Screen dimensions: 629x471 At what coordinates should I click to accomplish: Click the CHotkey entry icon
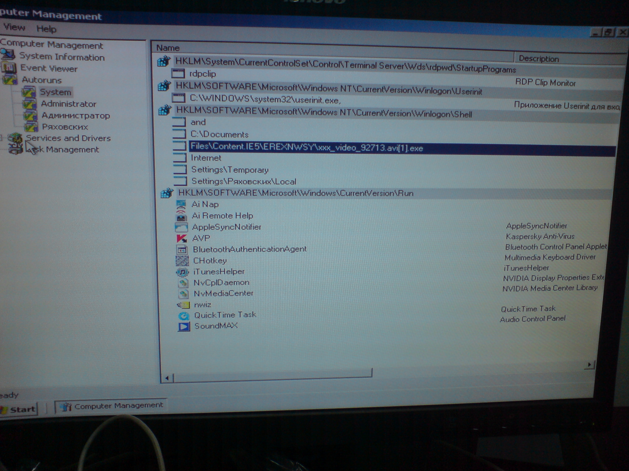[182, 261]
